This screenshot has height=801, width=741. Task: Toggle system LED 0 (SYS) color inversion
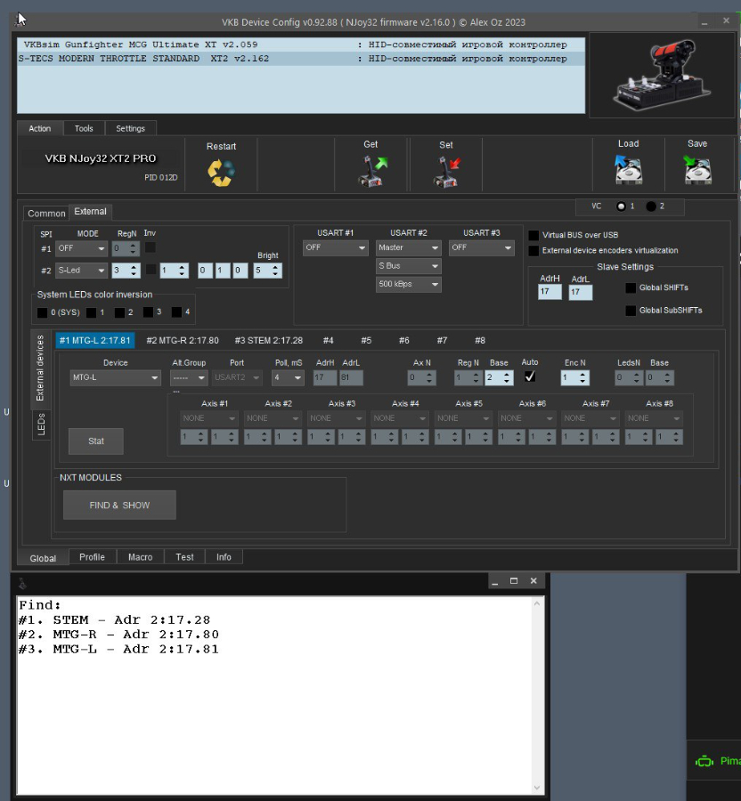(x=42, y=312)
